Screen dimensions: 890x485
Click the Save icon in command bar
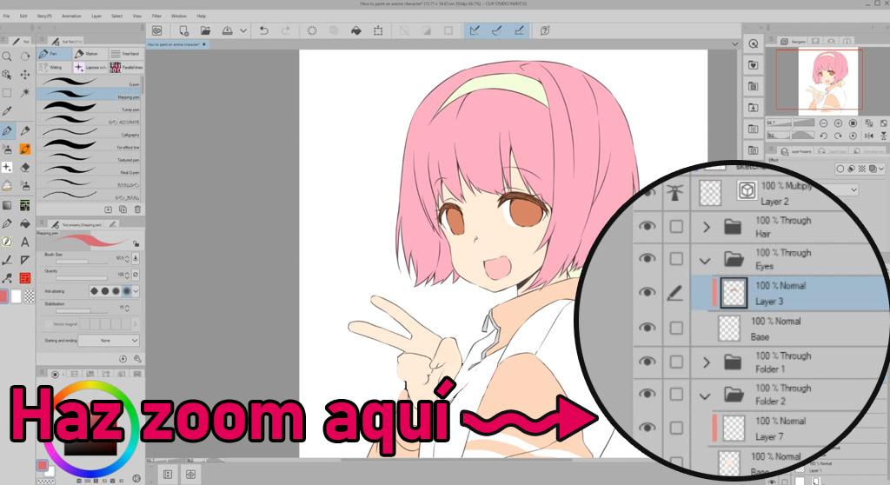pos(227,30)
